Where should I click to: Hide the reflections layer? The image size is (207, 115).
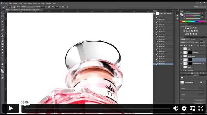[181, 52]
